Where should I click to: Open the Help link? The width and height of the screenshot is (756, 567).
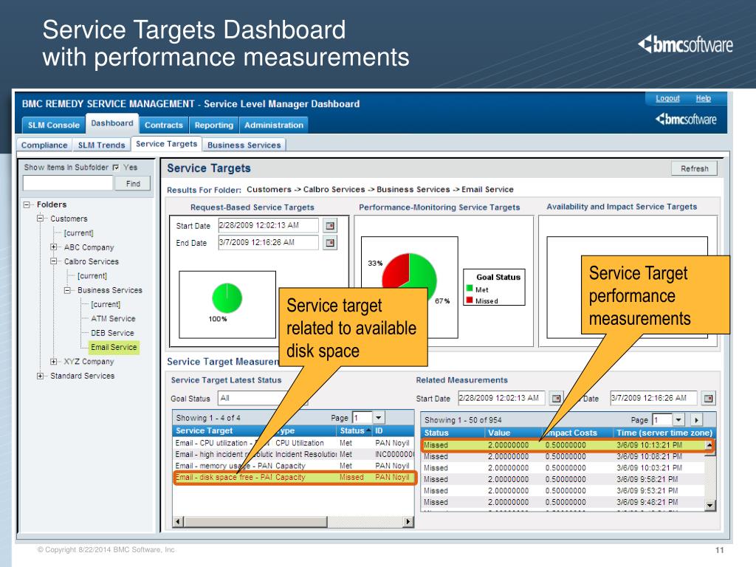pyautogui.click(x=704, y=98)
